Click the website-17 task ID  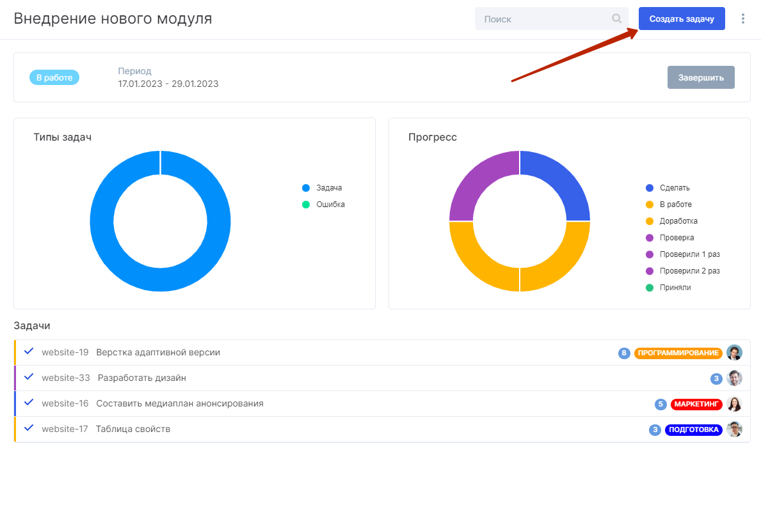65,429
